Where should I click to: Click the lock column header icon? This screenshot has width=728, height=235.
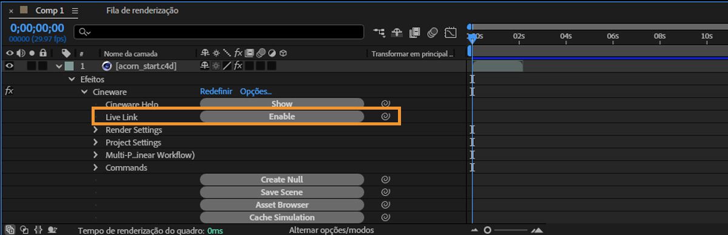[42, 53]
